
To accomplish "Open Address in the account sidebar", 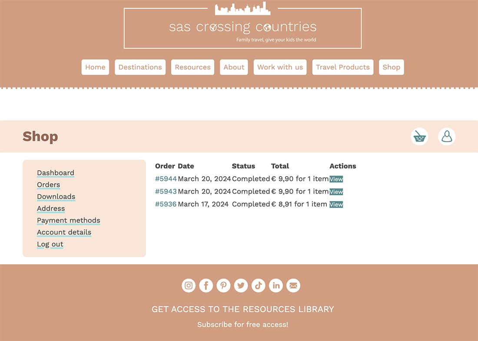I will tap(51, 209).
